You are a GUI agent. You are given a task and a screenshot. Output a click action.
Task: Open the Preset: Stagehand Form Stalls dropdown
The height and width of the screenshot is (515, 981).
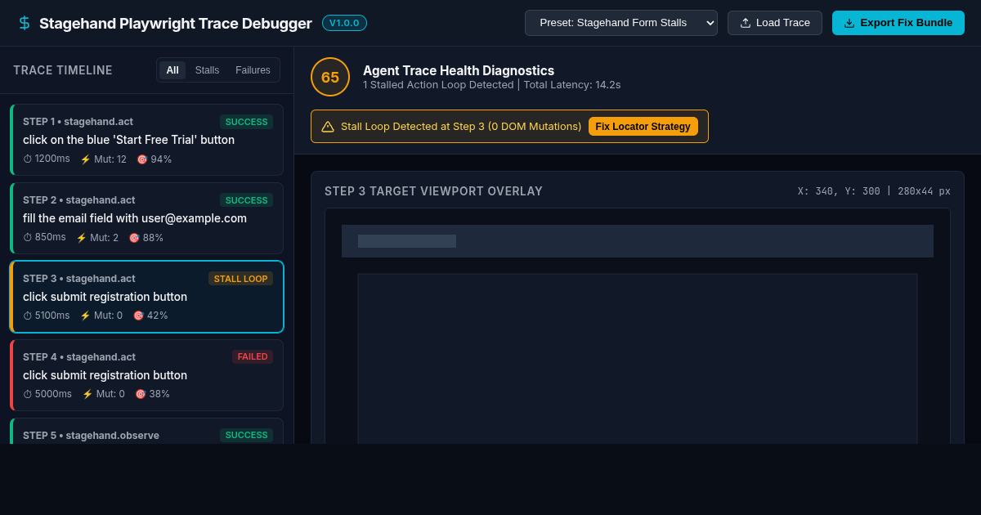pyautogui.click(x=621, y=23)
